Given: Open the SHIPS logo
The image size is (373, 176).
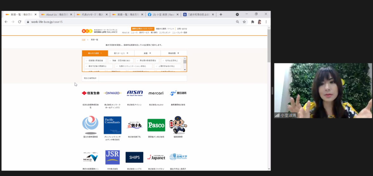Looking at the screenshot, I should 134,157.
